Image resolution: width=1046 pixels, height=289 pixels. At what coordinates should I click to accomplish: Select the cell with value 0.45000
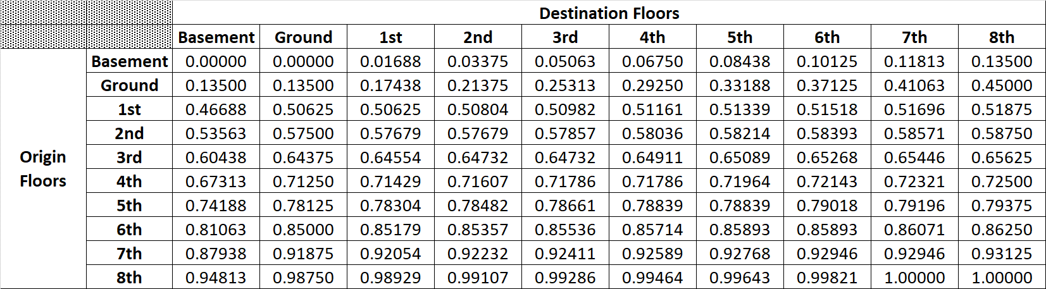click(1001, 85)
